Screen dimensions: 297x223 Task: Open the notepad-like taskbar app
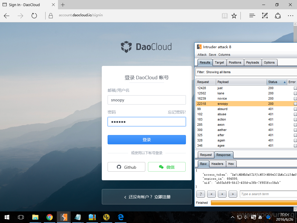(78, 217)
